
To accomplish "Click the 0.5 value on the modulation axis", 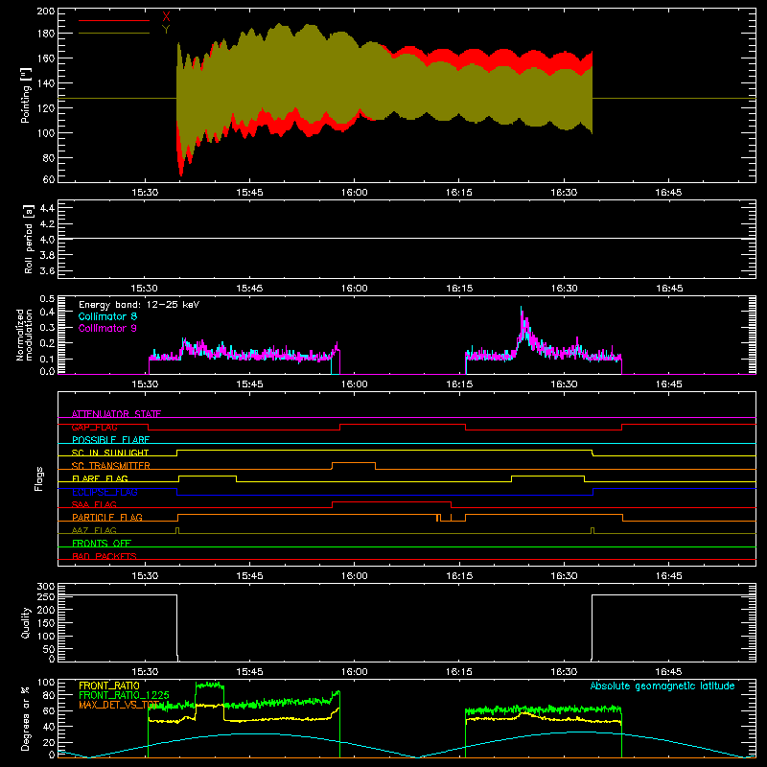I will click(x=47, y=299).
